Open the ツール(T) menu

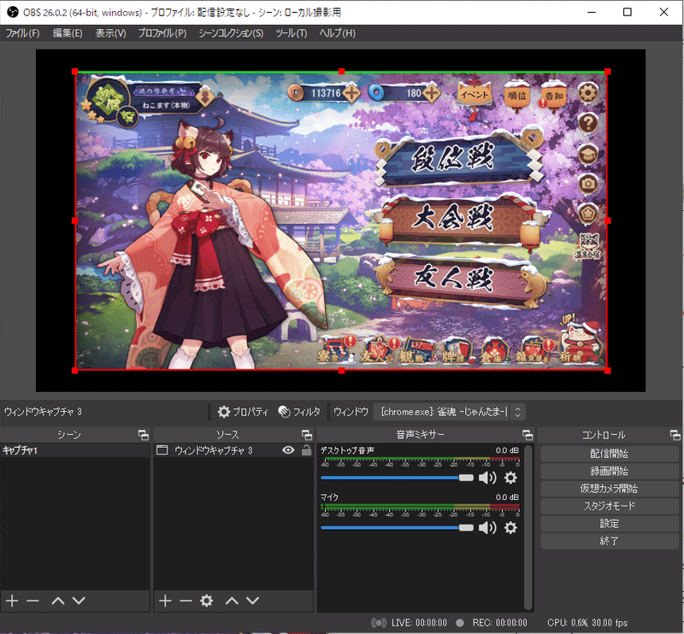(291, 33)
